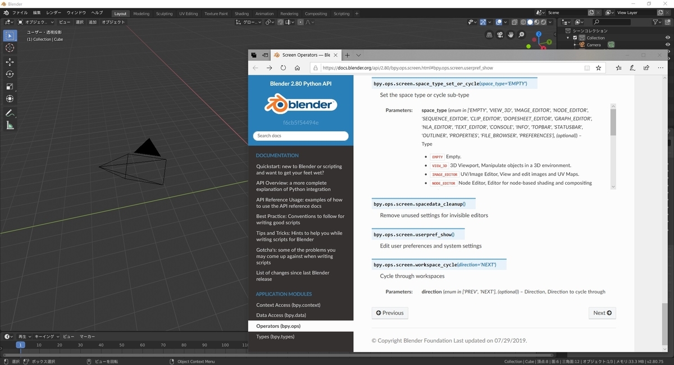
Task: Expand the Camera item in outliner
Action: click(x=575, y=45)
